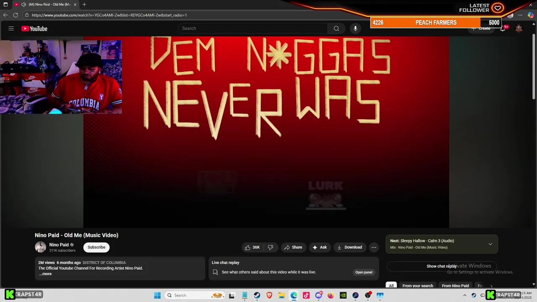
Task: Open tab actions menu icon
Action: click(x=5, y=5)
